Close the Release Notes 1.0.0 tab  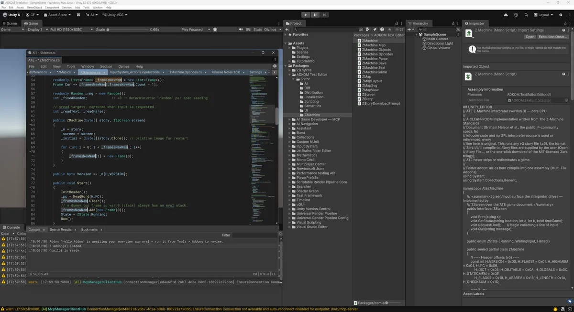tap(245, 72)
